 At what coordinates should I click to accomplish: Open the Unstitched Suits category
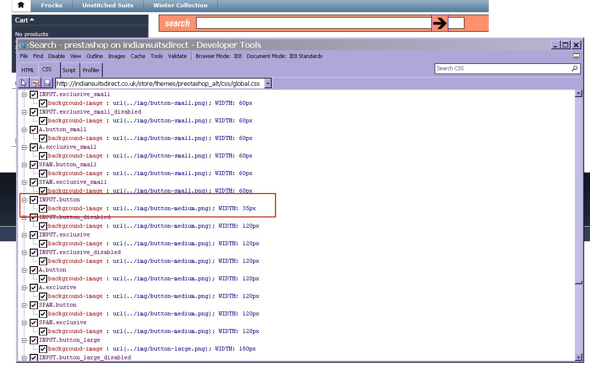(x=108, y=5)
